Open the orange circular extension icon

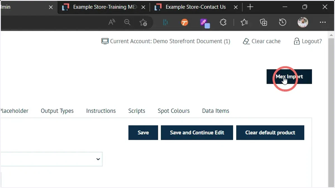[185, 22]
